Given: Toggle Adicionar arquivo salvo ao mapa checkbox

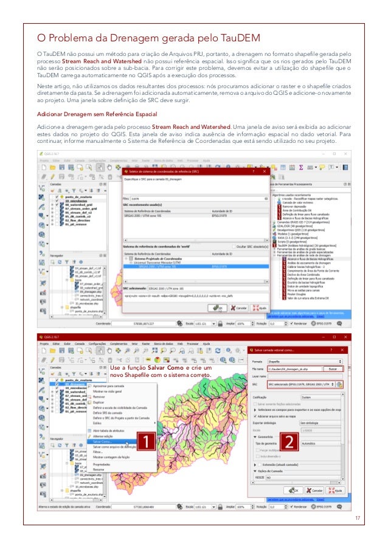Looking at the screenshot, I should click(255, 416).
